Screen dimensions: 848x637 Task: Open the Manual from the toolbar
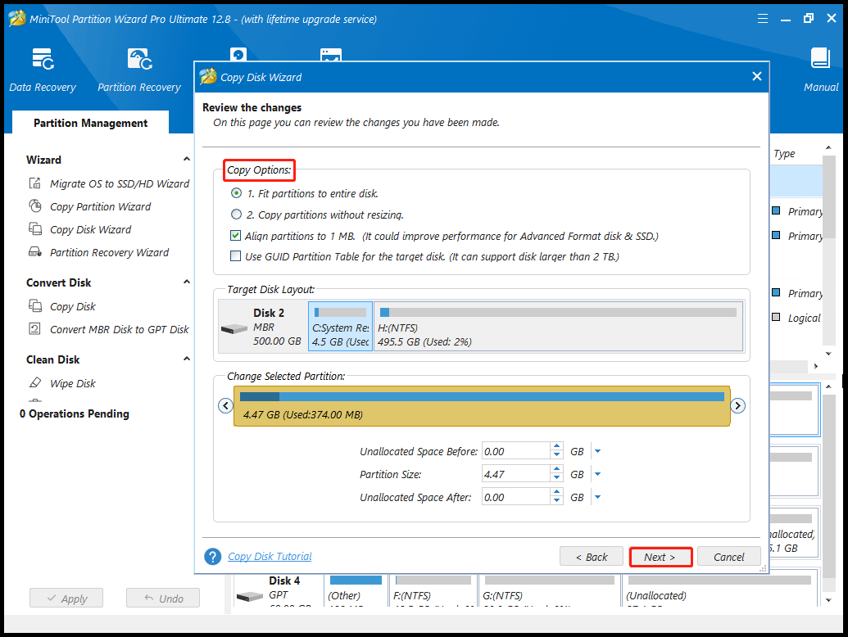tap(820, 70)
